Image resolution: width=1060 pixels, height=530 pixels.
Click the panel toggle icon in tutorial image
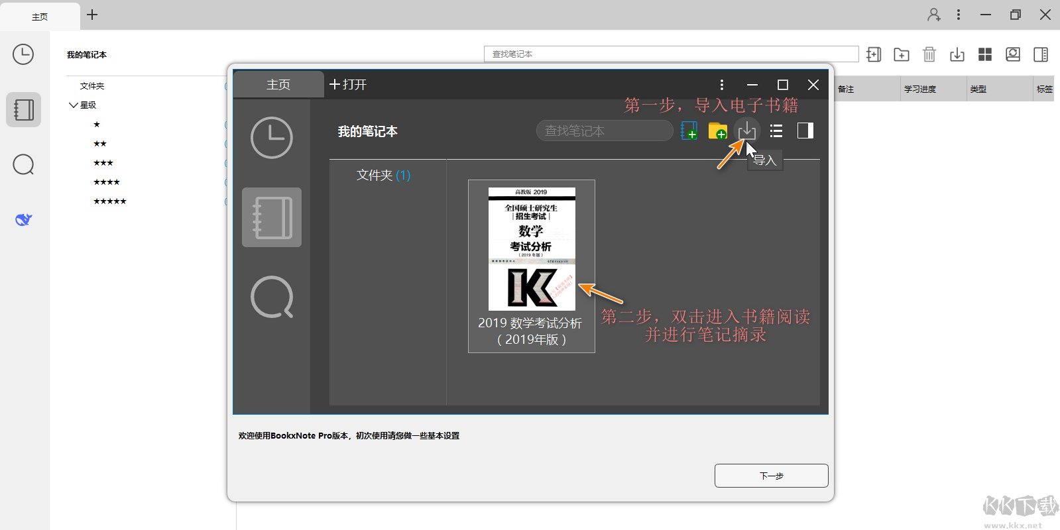click(x=805, y=131)
